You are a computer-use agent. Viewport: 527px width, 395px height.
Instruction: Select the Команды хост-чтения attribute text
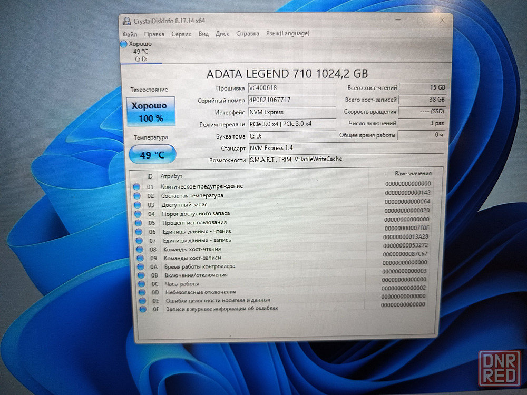(192, 249)
